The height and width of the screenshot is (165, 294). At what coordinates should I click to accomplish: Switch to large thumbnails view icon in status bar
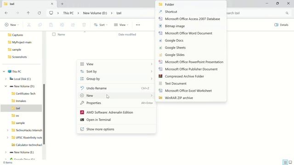click(x=290, y=162)
